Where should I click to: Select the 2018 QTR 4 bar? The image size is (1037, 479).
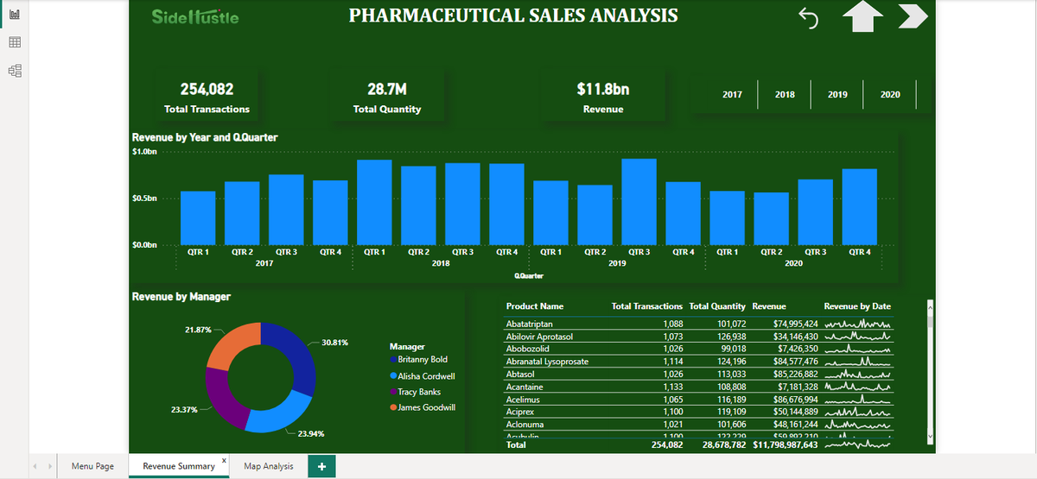506,205
